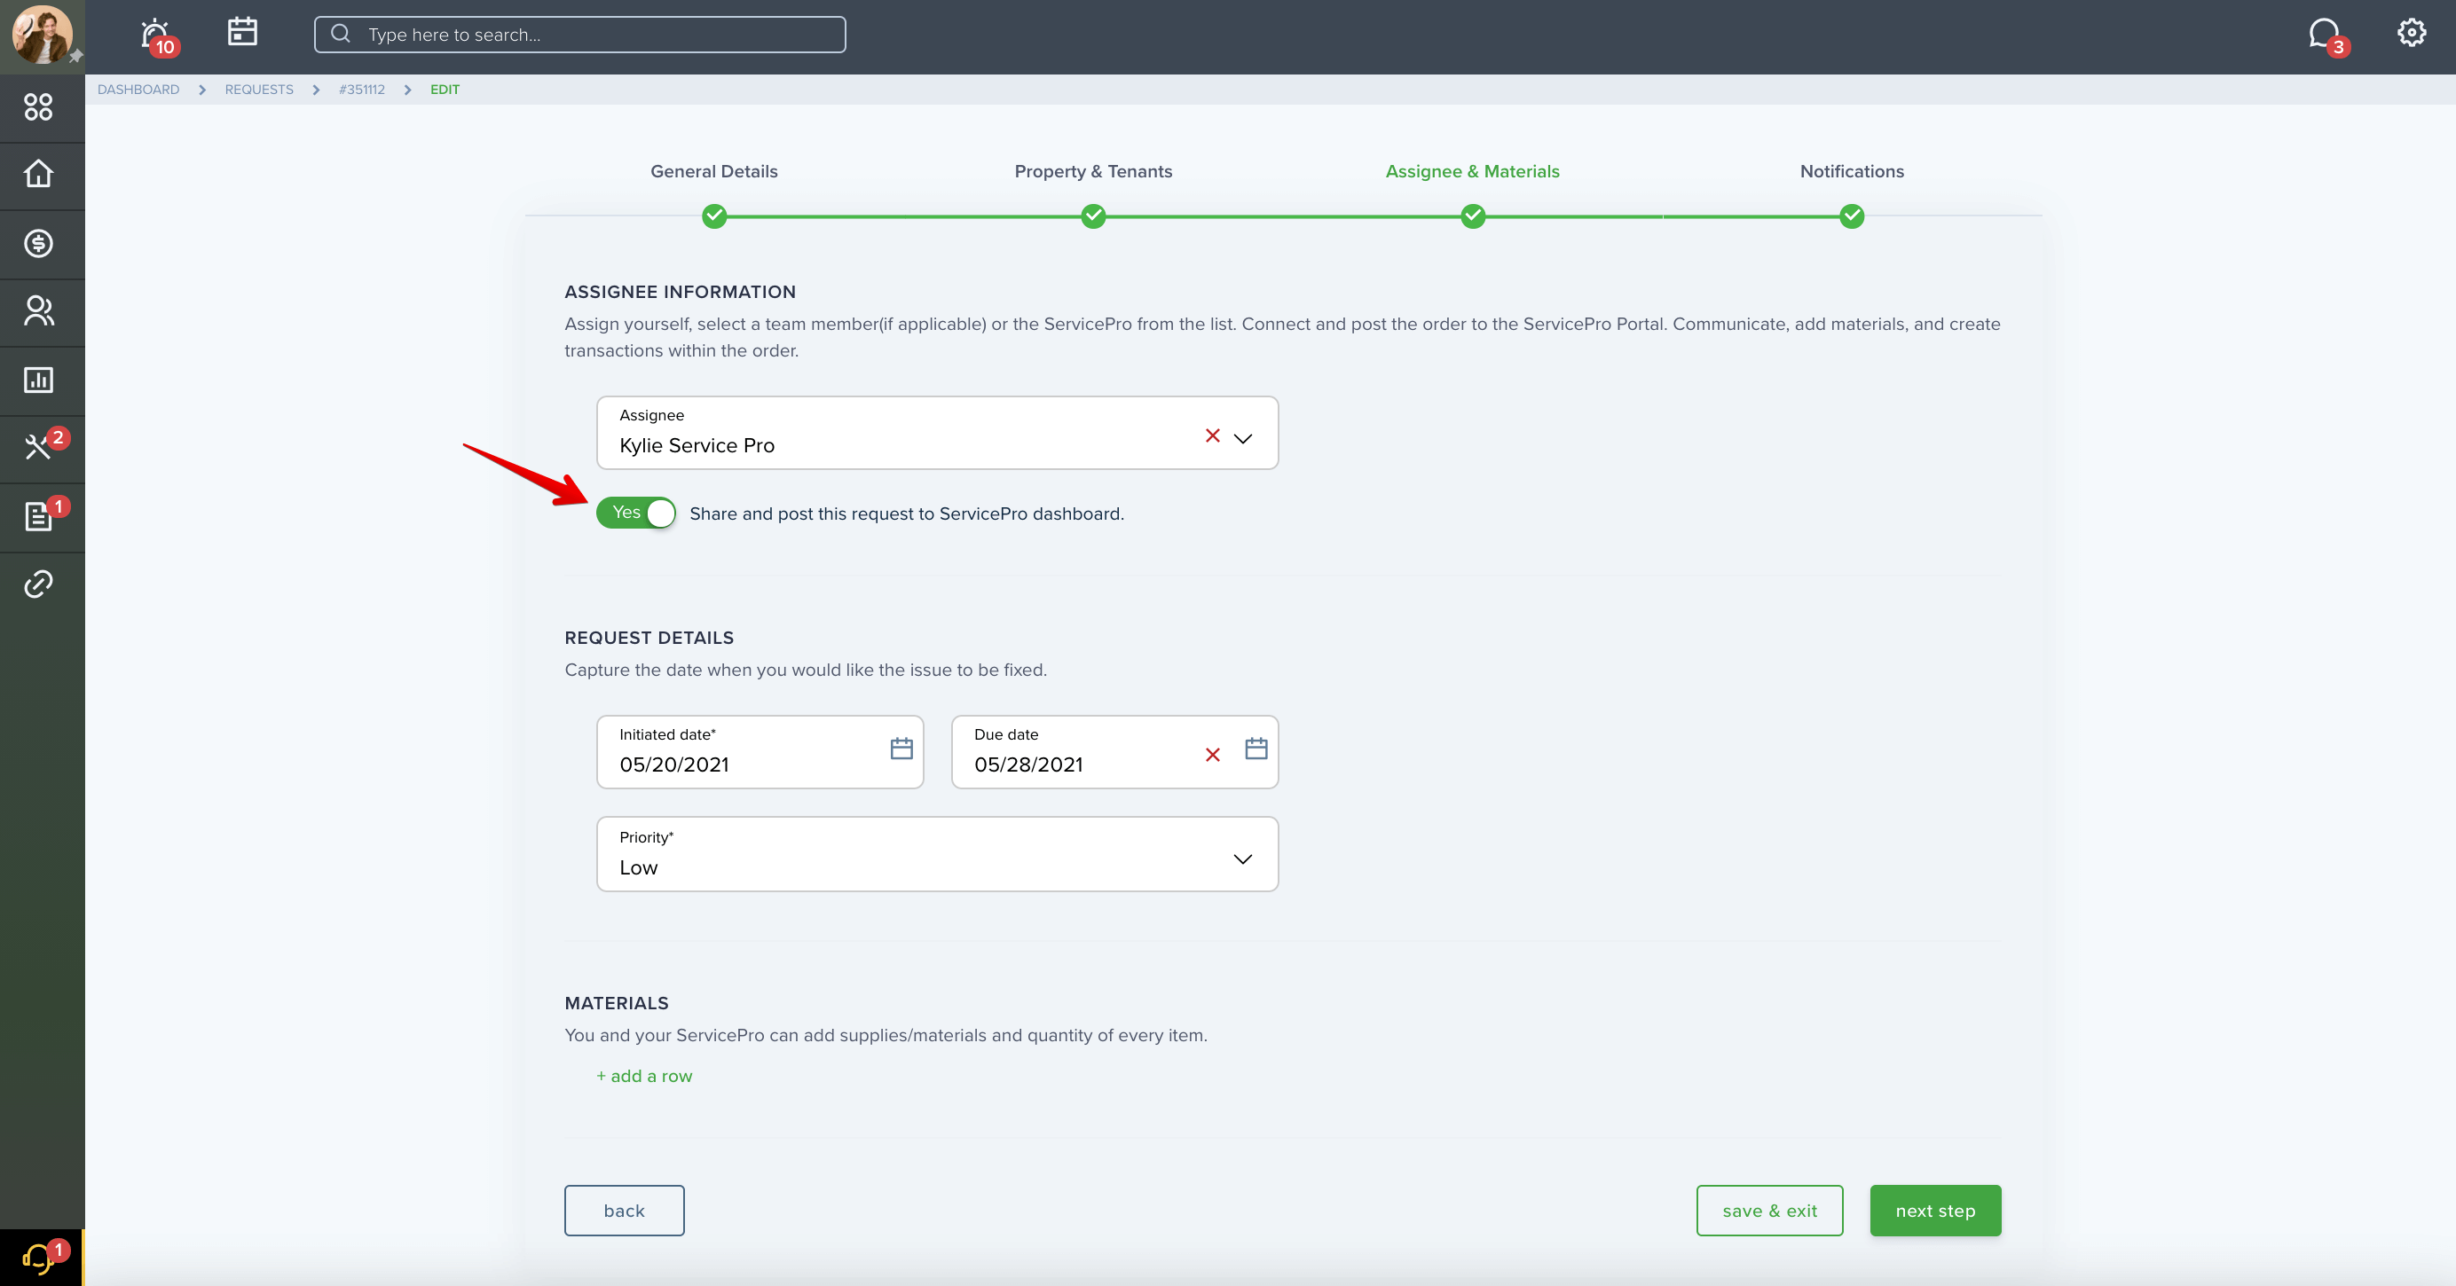2456x1286 pixels.
Task: Open the dashboard grid icon in sidebar
Action: click(38, 106)
